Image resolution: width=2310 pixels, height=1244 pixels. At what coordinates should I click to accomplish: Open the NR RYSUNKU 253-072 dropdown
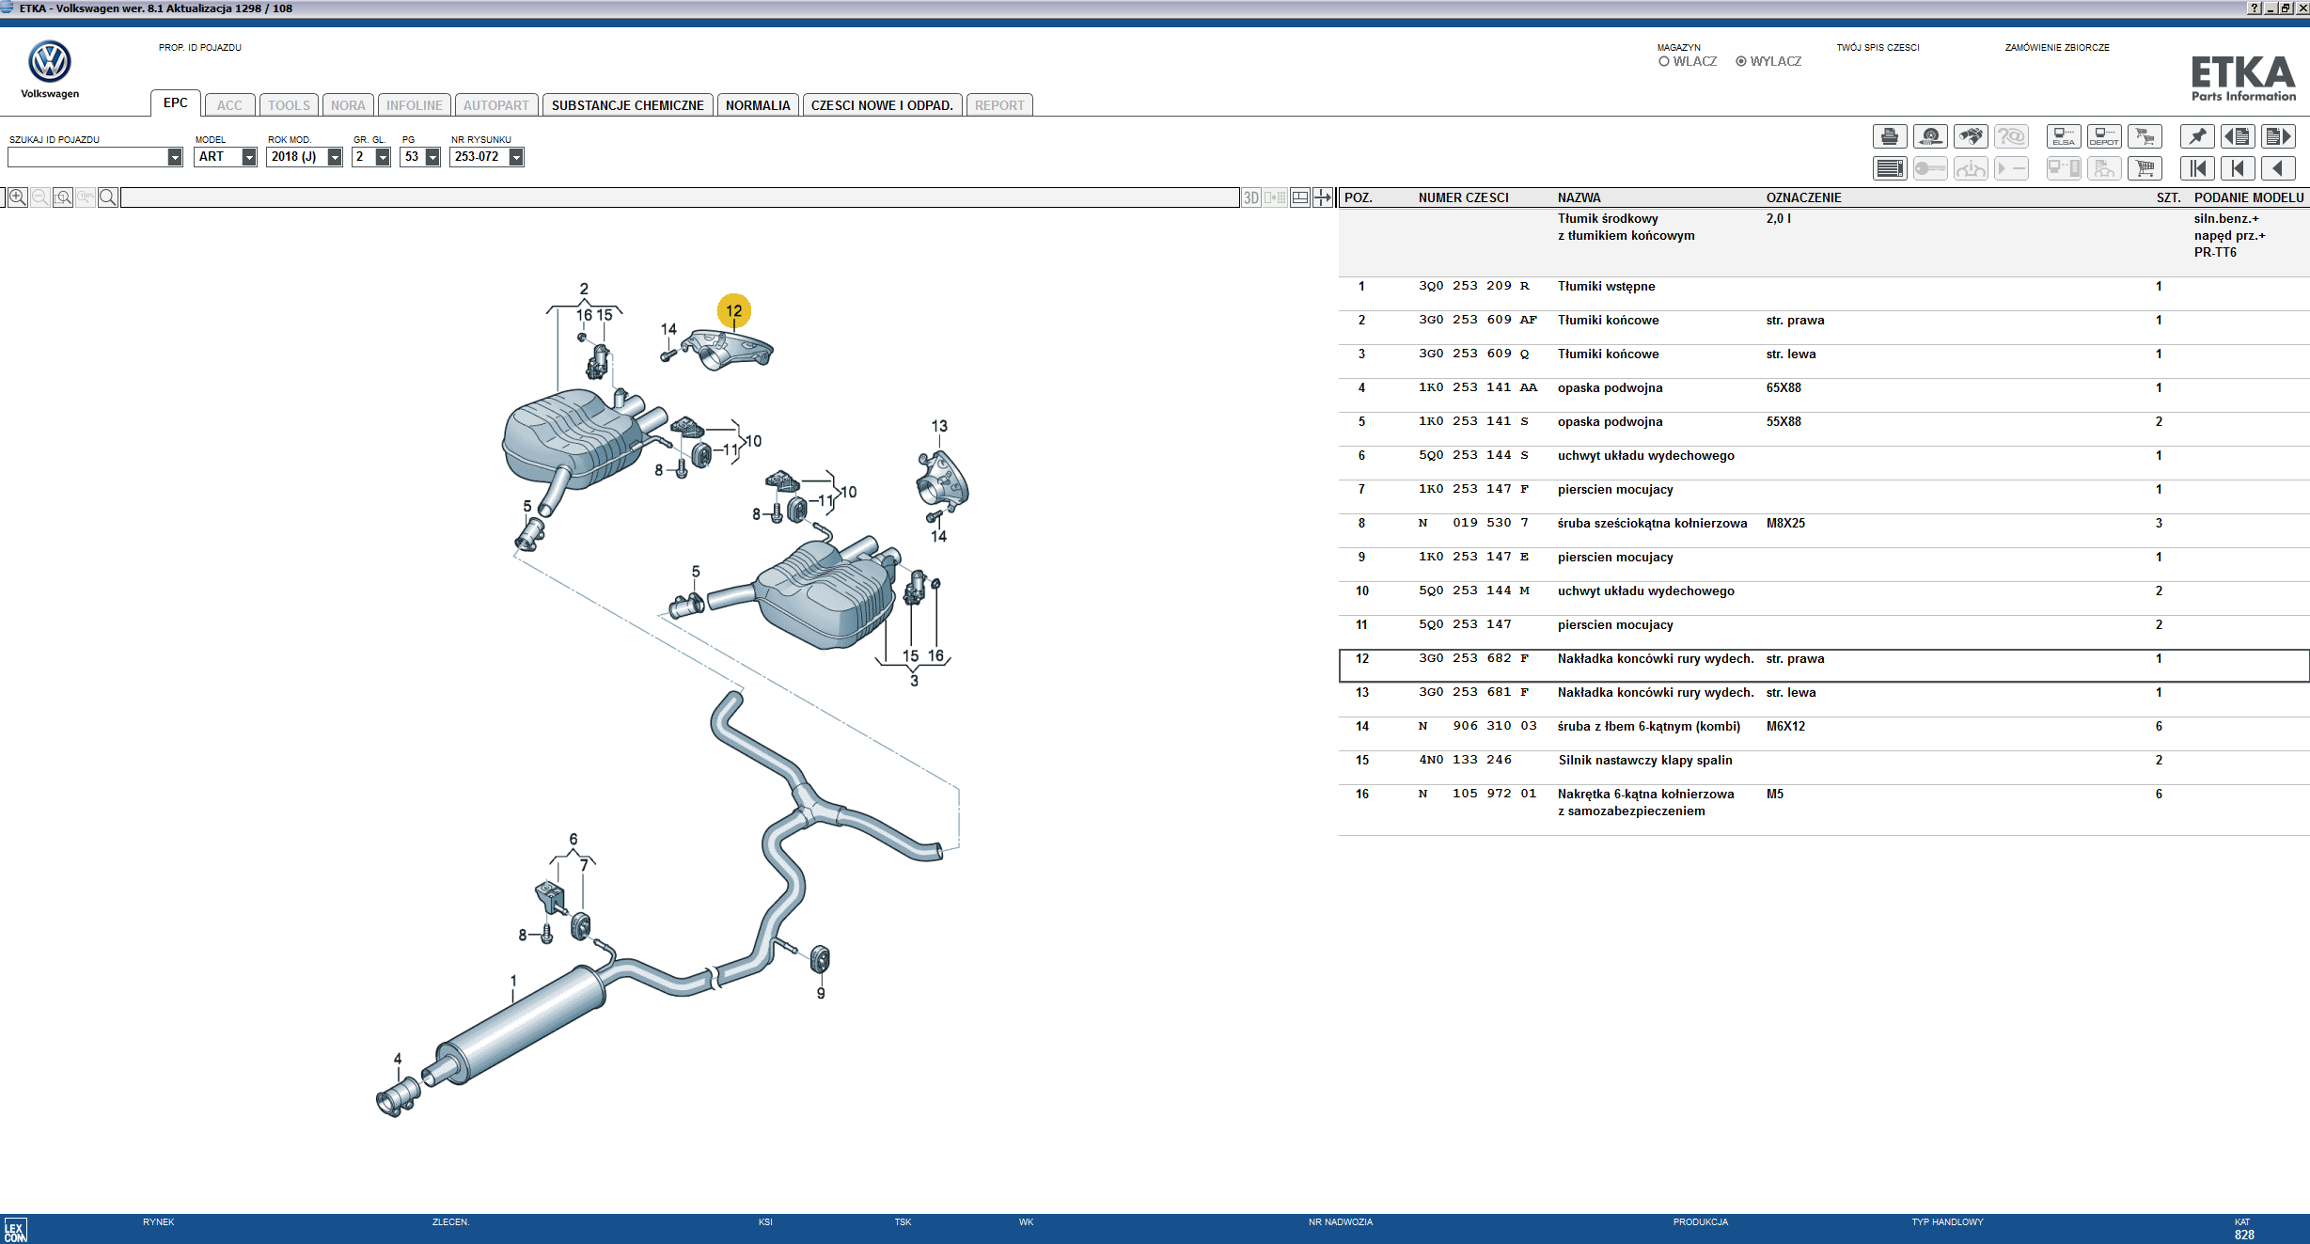pos(516,157)
